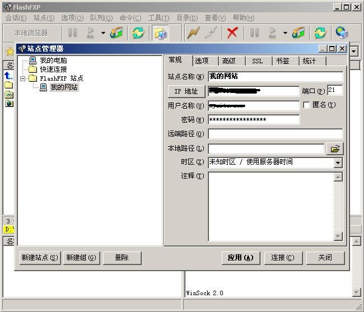This screenshot has width=364, height=312.
Task: Click the red X abort icon
Action: (x=232, y=32)
